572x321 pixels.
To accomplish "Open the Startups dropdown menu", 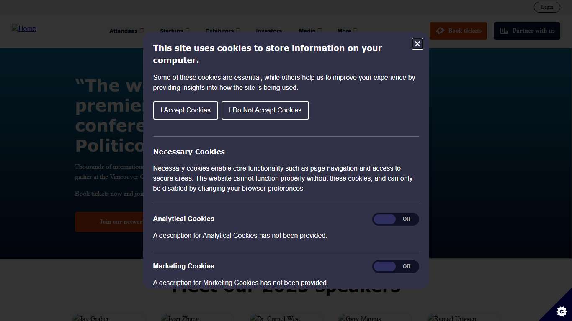I will pos(174,31).
